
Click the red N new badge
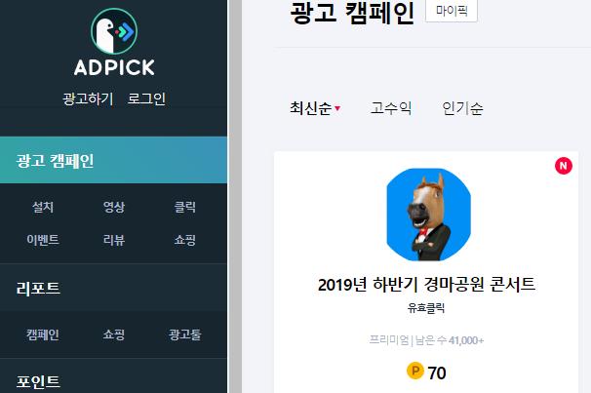[x=563, y=166]
